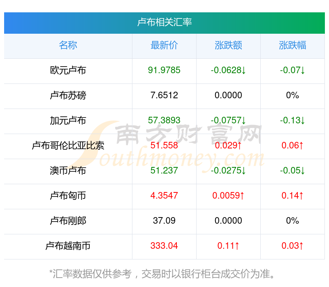
Task: Click the change amount 0.029↑
Action: [228, 146]
